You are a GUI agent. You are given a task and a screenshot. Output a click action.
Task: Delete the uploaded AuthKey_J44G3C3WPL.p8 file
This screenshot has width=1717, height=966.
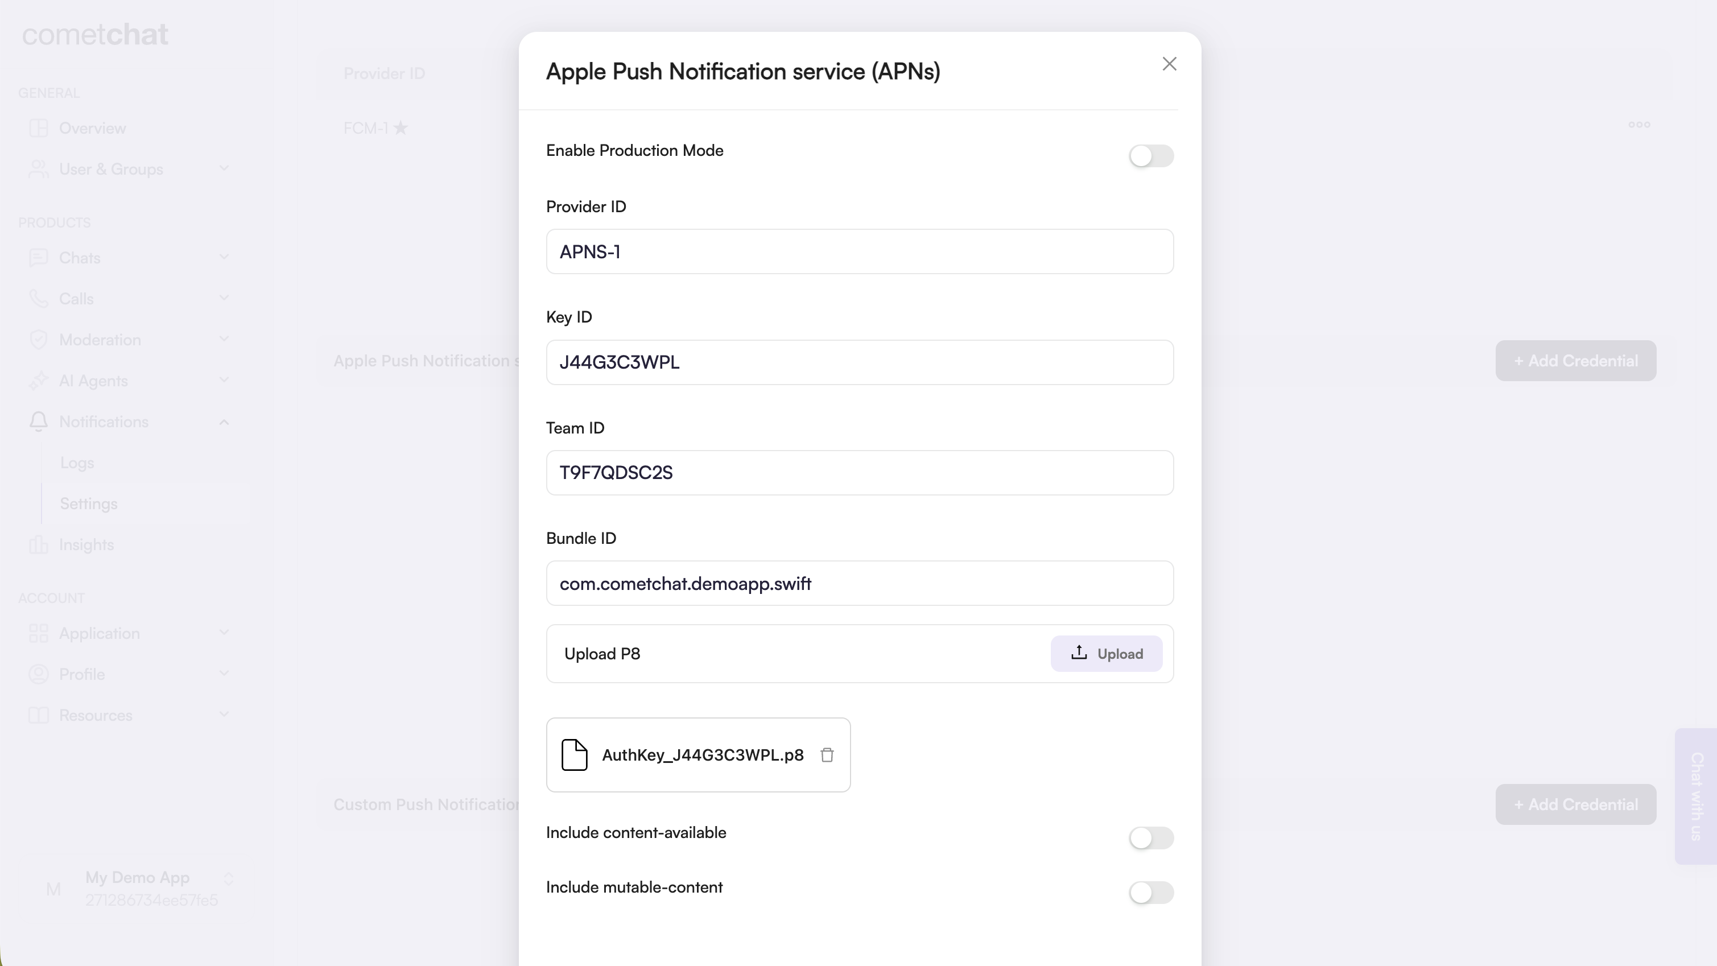827,756
